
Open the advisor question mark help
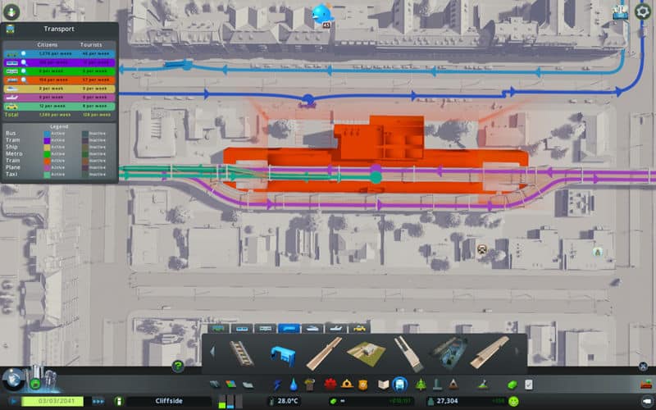[x=177, y=366]
